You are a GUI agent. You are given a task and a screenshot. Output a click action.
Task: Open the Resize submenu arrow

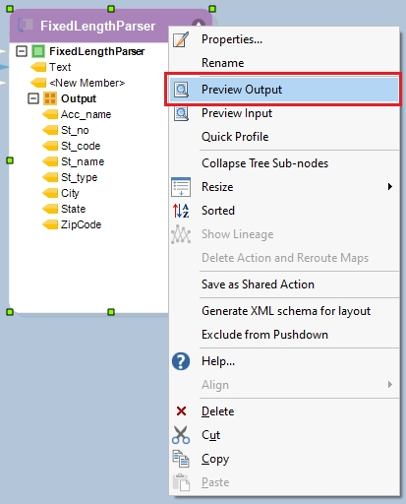click(x=389, y=187)
